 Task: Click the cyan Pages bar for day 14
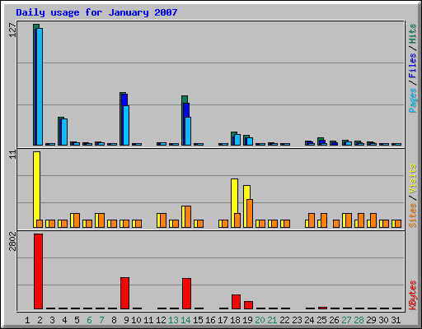pos(188,131)
